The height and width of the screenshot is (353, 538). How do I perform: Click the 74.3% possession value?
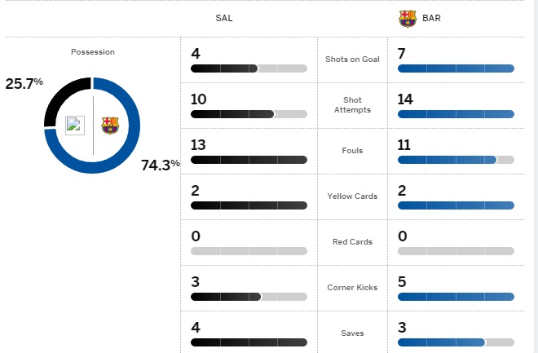click(x=161, y=165)
